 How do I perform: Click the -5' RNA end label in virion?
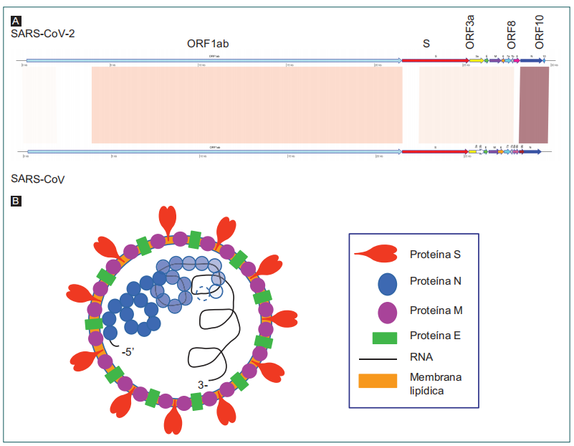[x=129, y=351]
